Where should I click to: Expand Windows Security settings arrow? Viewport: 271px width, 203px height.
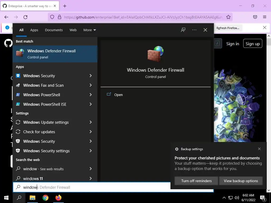(91, 151)
